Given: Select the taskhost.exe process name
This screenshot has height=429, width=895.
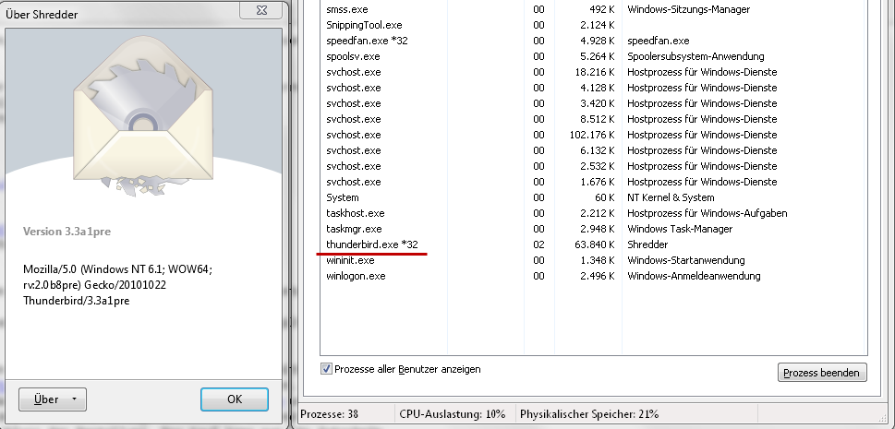Looking at the screenshot, I should point(355,213).
